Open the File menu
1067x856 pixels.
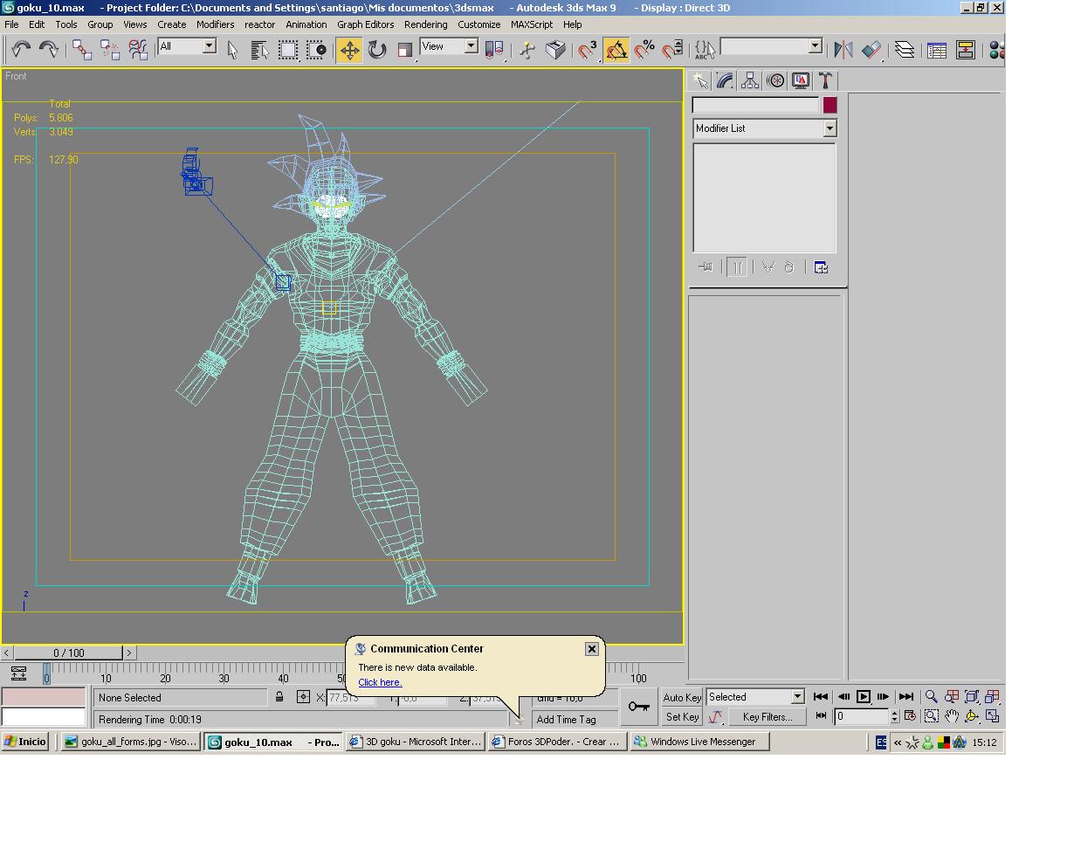click(x=11, y=24)
